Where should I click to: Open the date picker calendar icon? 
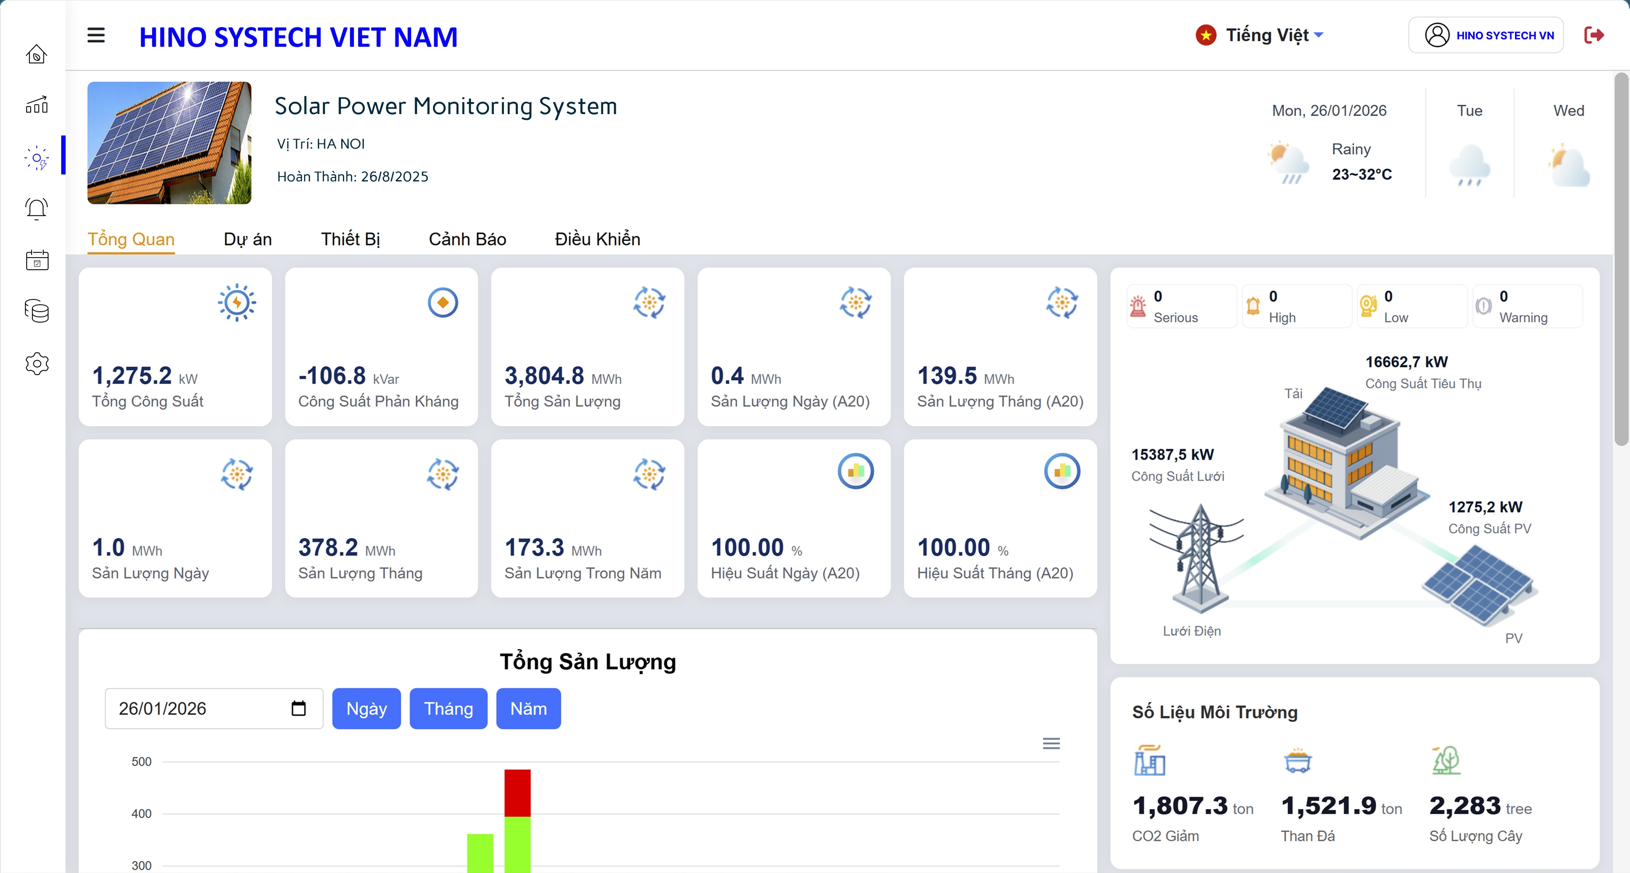tap(298, 708)
